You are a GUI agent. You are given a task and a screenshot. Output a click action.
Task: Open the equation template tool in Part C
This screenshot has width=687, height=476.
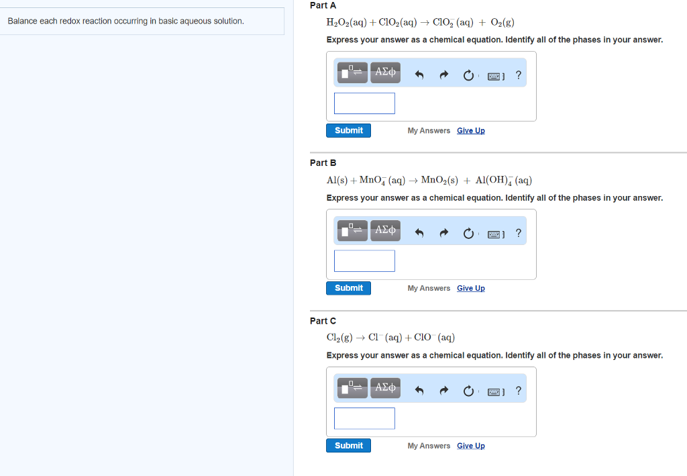tap(352, 387)
